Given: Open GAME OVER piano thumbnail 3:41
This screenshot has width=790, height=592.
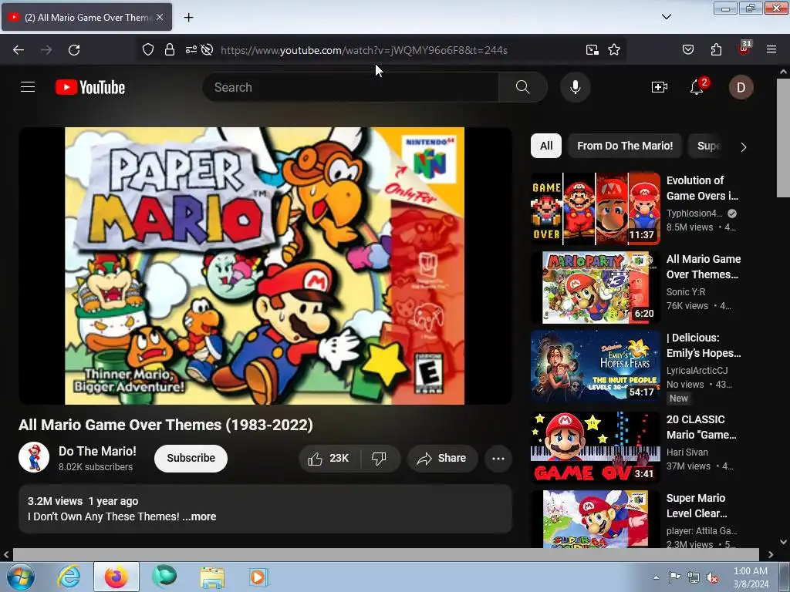Looking at the screenshot, I should [596, 448].
